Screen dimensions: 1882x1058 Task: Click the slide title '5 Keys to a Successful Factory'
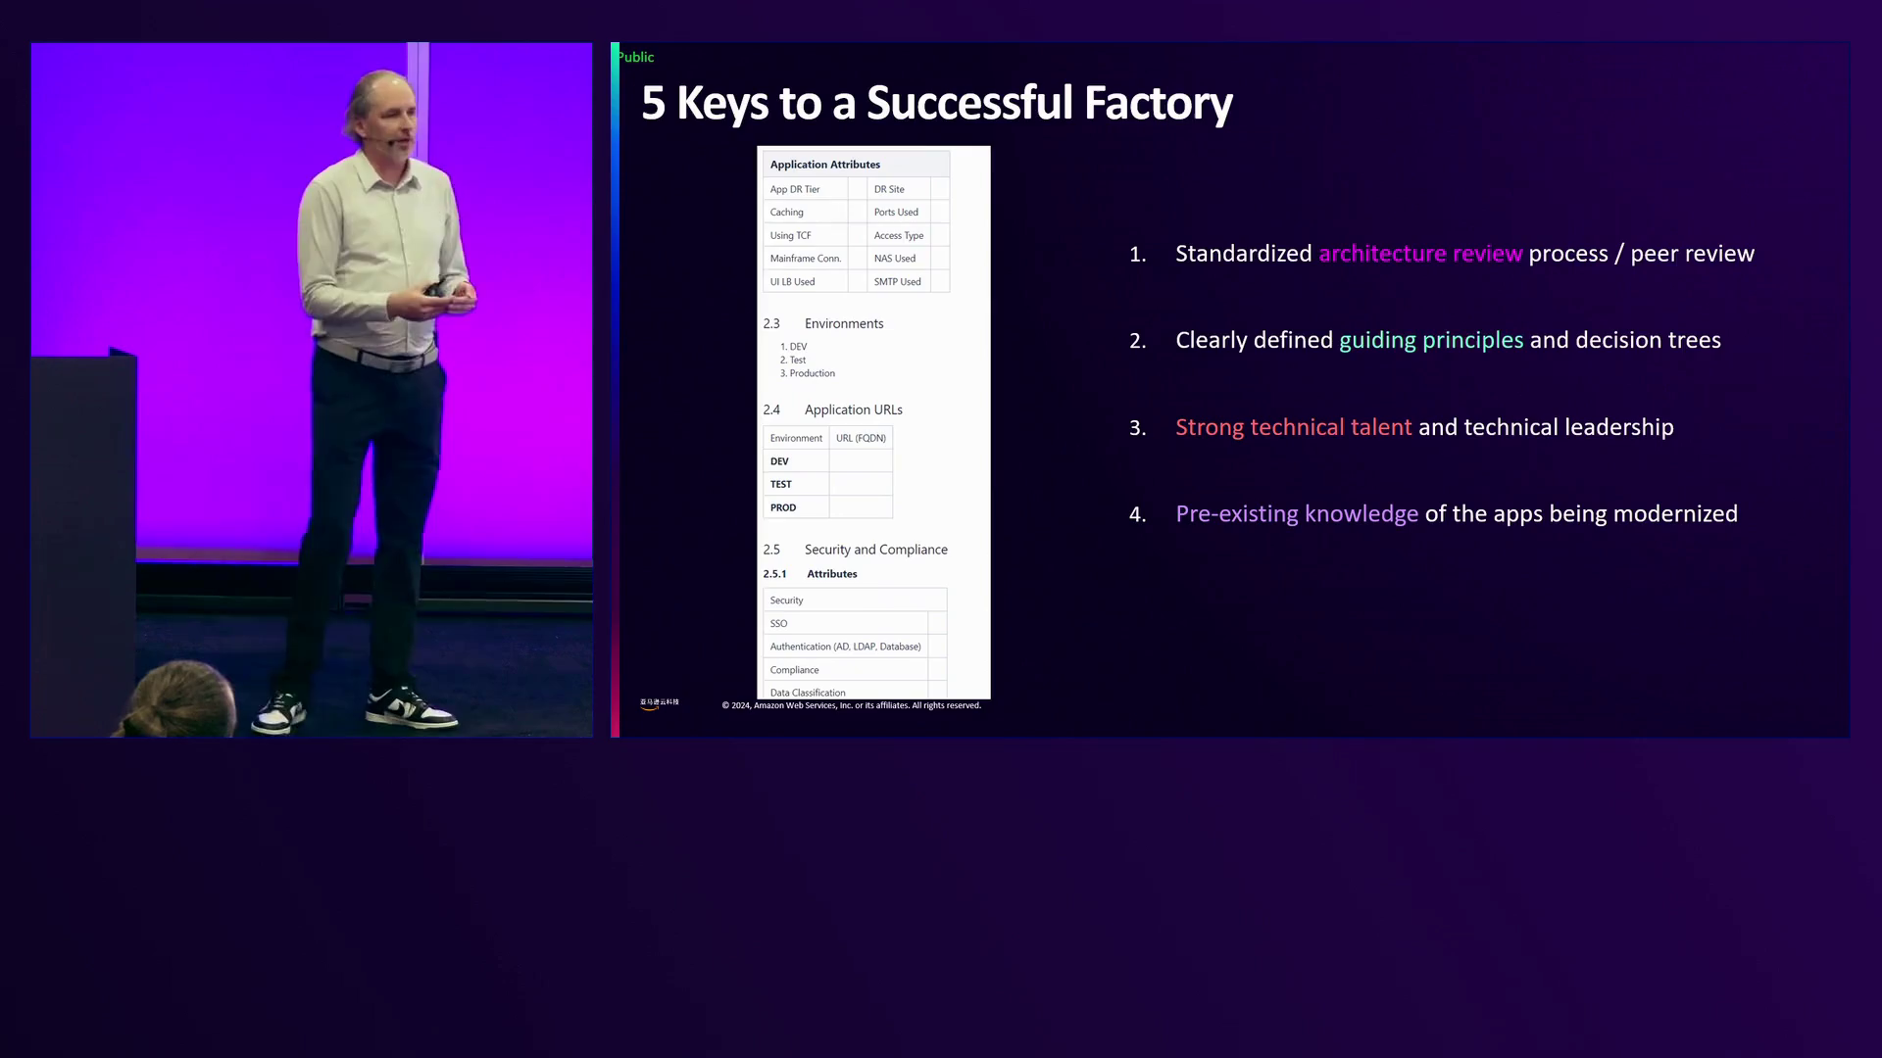click(x=936, y=103)
